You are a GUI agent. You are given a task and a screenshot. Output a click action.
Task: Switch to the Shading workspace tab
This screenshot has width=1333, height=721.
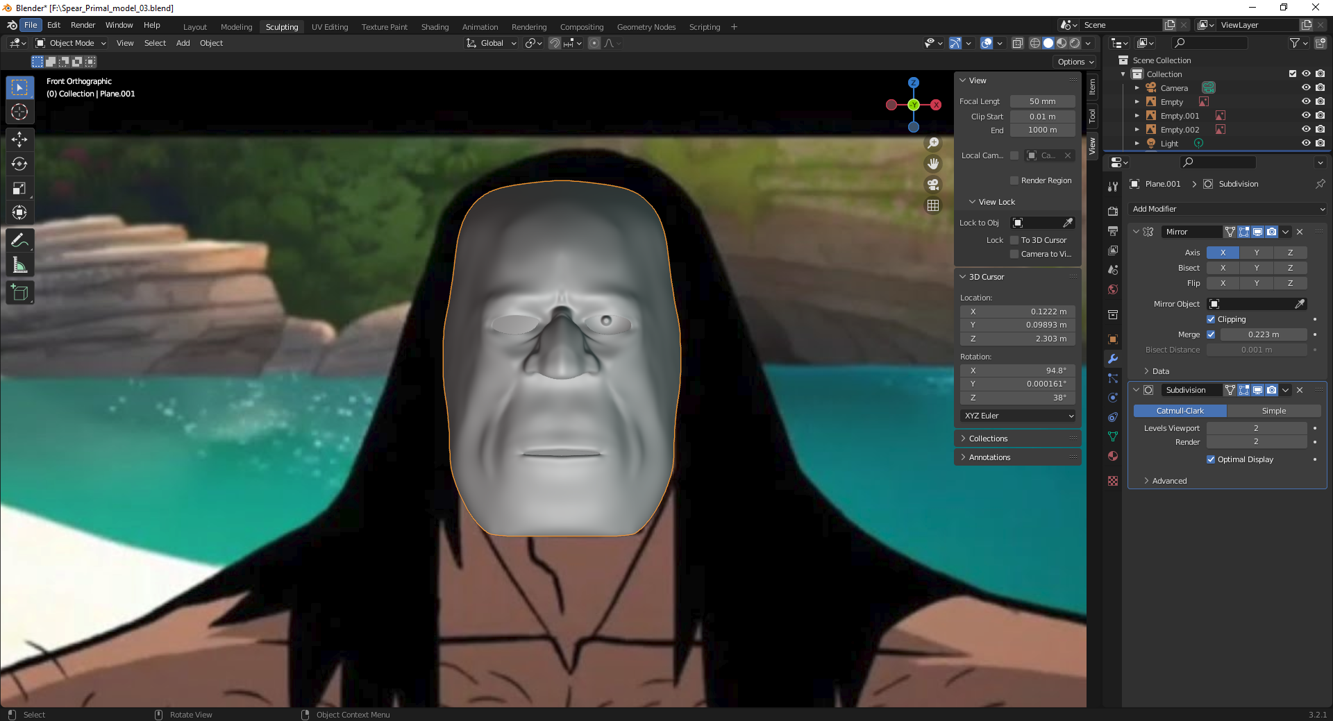[x=435, y=27]
